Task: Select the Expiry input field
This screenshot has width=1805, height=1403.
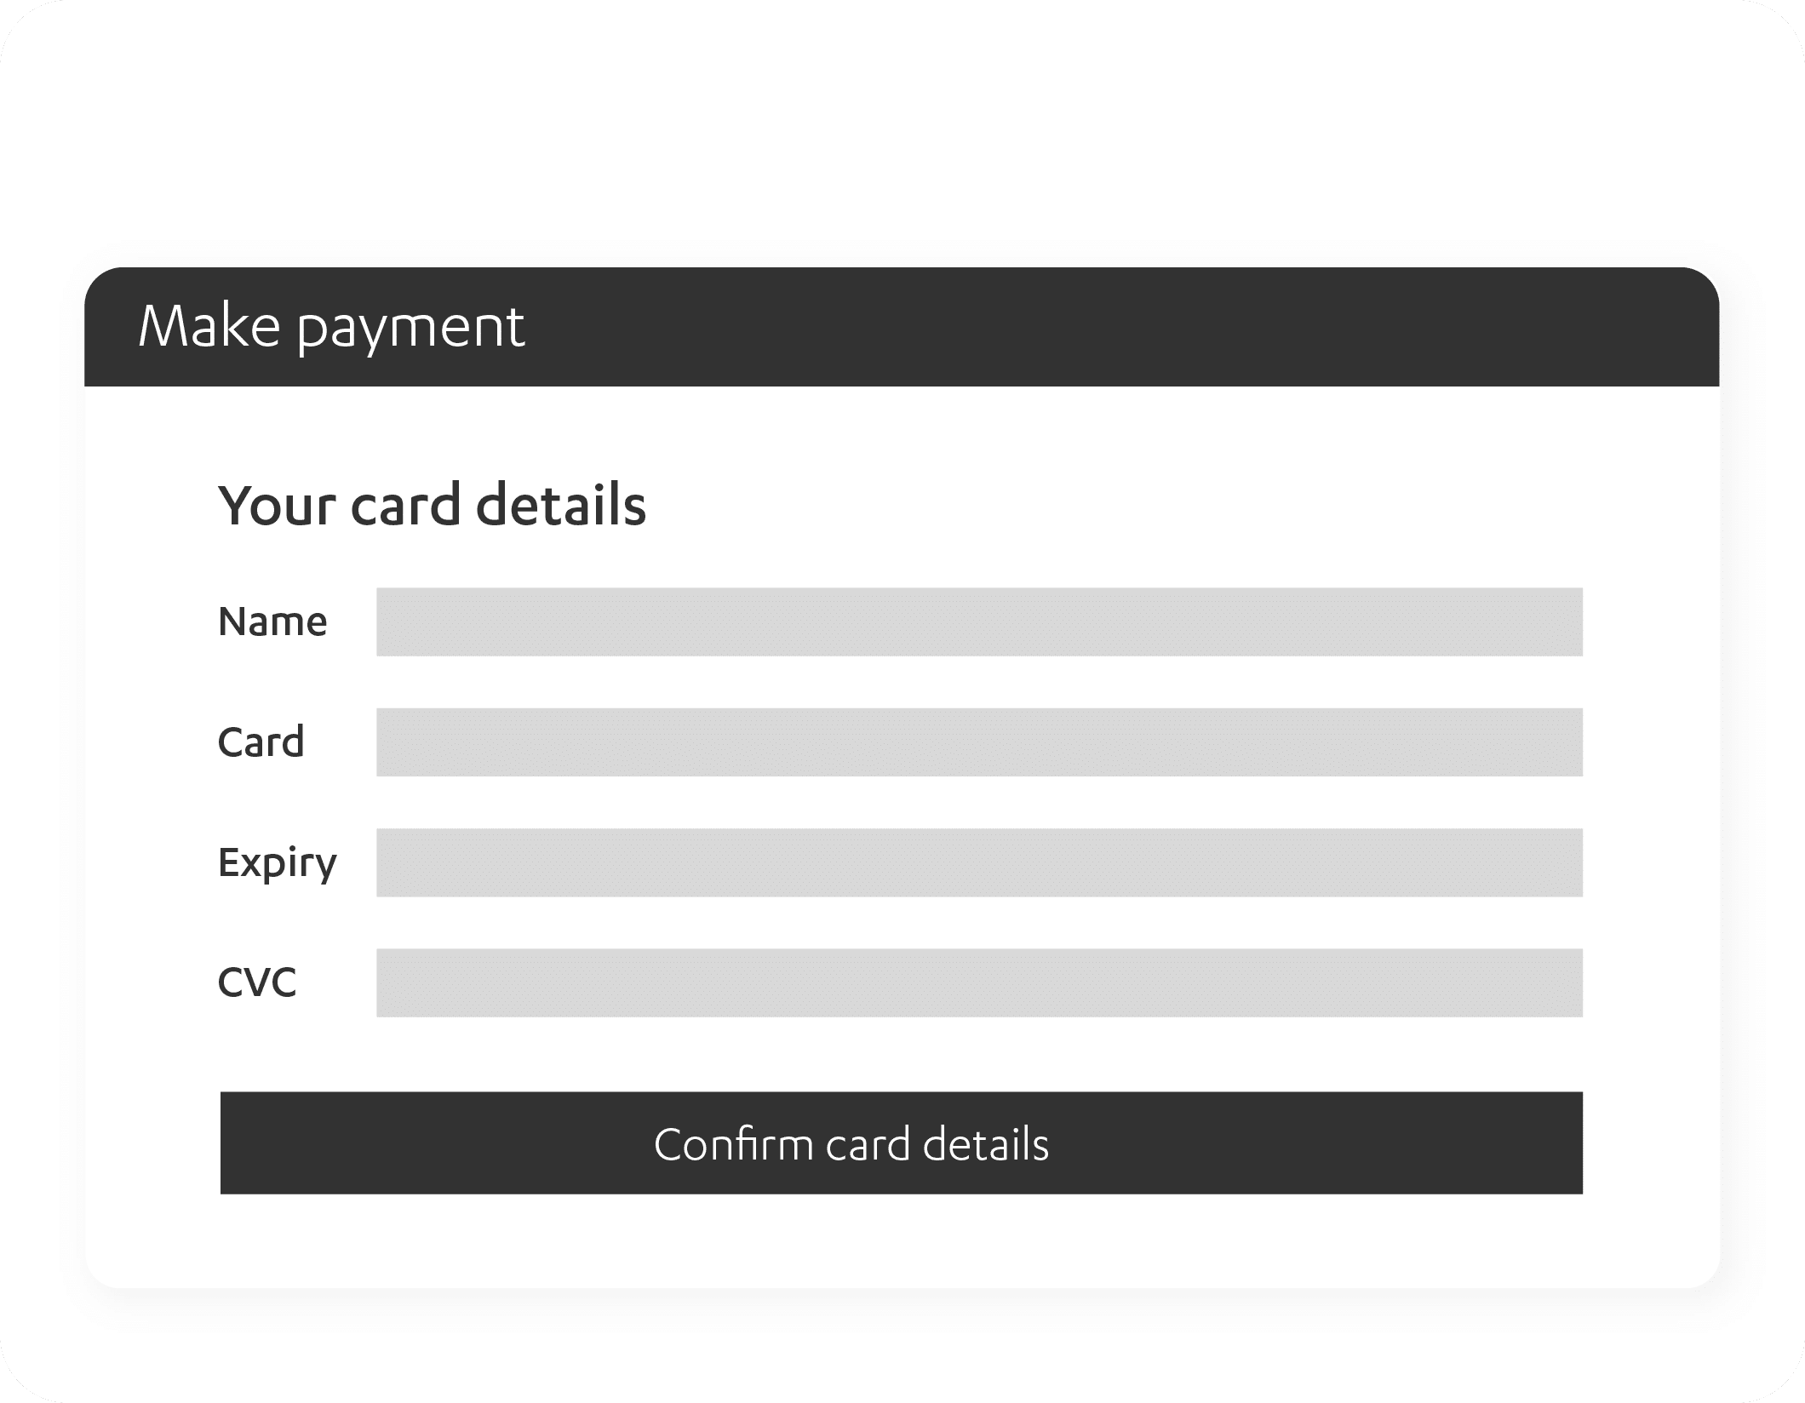Action: point(979,862)
